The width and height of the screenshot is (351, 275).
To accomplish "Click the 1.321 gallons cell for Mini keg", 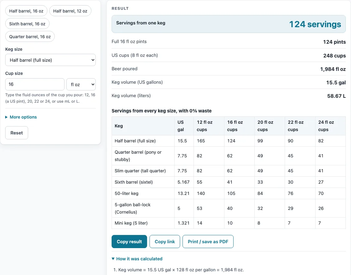I will pyautogui.click(x=183, y=223).
